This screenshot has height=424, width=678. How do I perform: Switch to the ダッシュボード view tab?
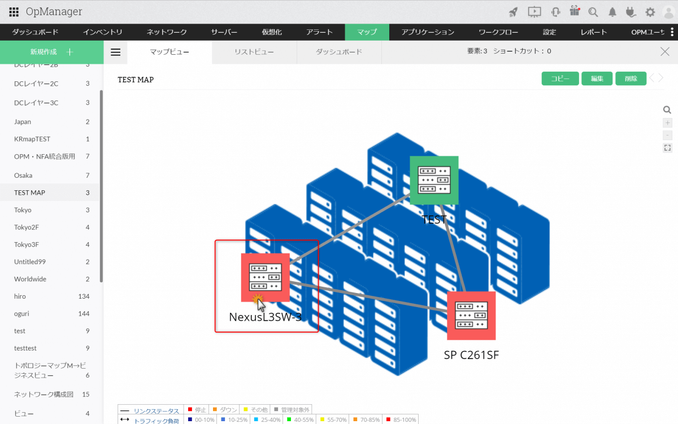pos(339,52)
